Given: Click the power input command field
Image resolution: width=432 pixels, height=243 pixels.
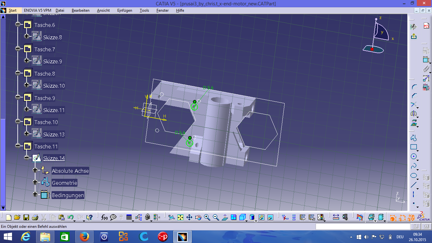Looking at the screenshot, I should (362, 227).
